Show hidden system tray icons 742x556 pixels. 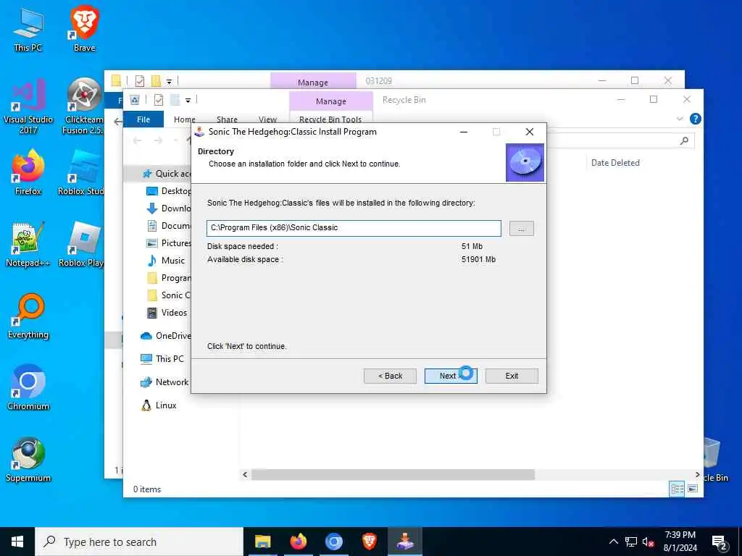tap(613, 542)
